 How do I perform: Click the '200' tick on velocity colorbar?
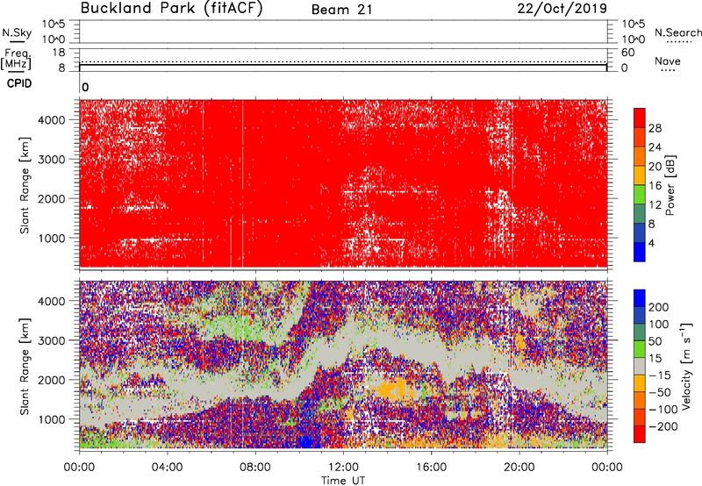[659, 307]
